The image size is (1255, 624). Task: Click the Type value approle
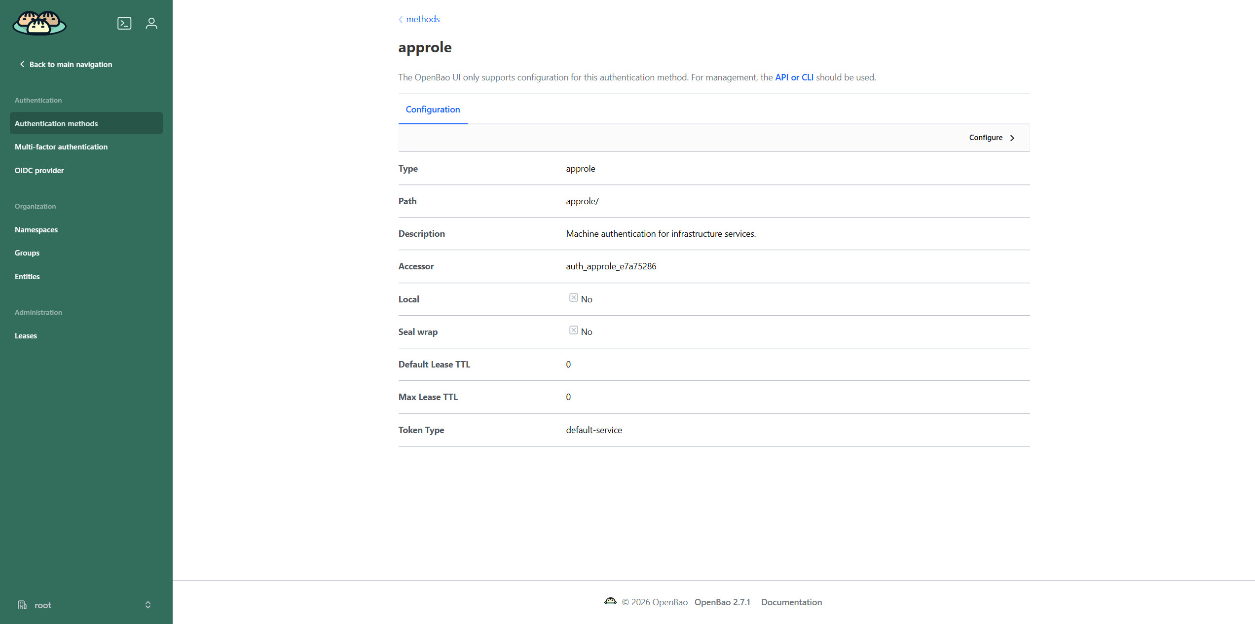581,169
